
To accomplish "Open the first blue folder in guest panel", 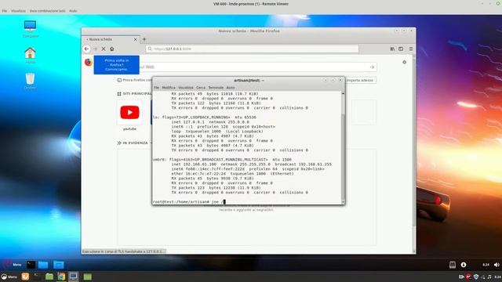I will point(43,265).
